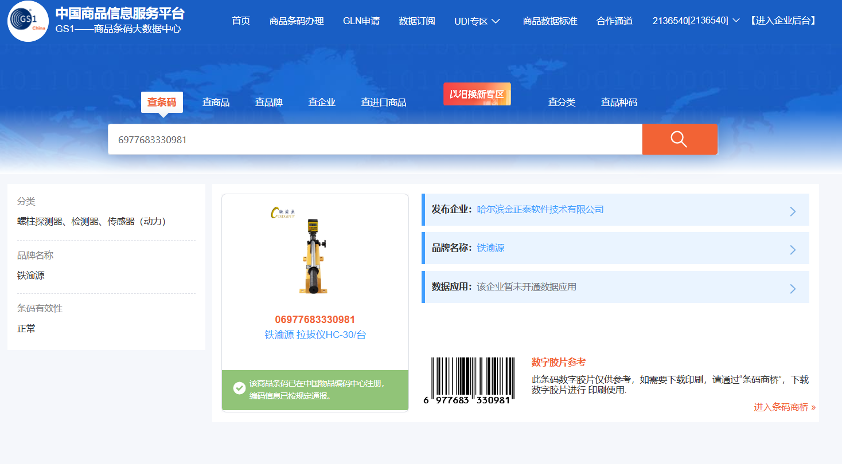Switch to the 查分类 tab
The image size is (842, 464).
click(562, 103)
